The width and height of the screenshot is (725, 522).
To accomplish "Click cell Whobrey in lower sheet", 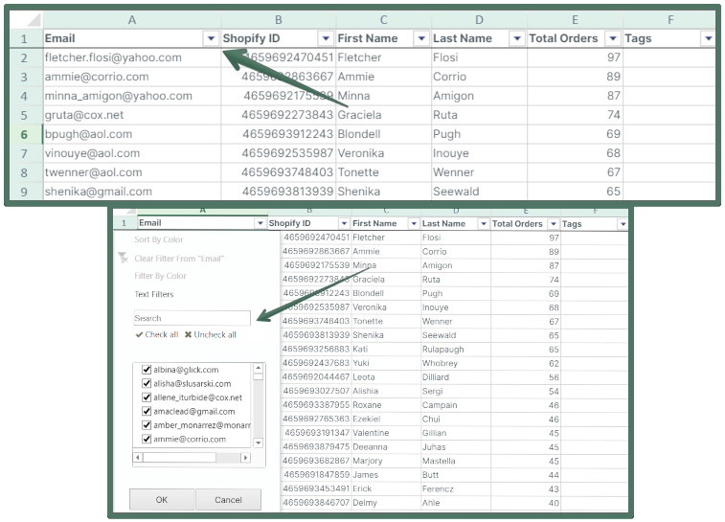I will [x=456, y=363].
